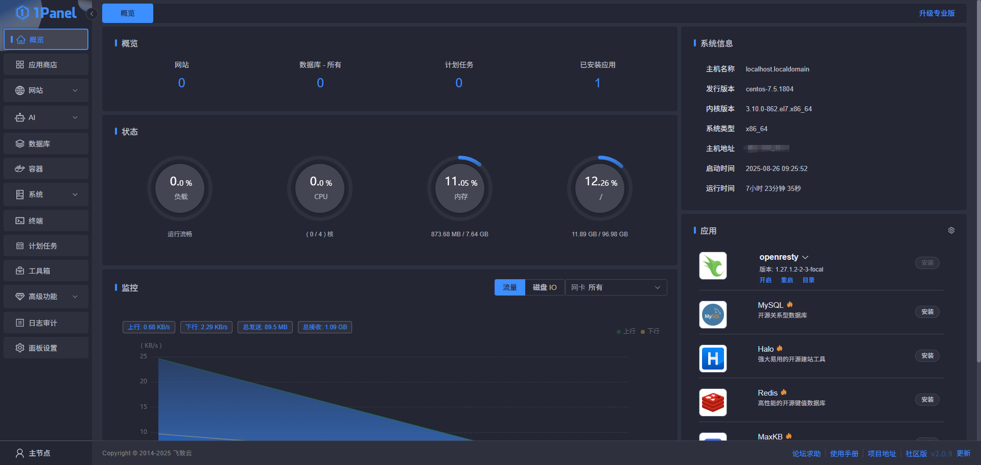This screenshot has height=465, width=981.
Task: Open 使用手册 footer link
Action: point(844,454)
